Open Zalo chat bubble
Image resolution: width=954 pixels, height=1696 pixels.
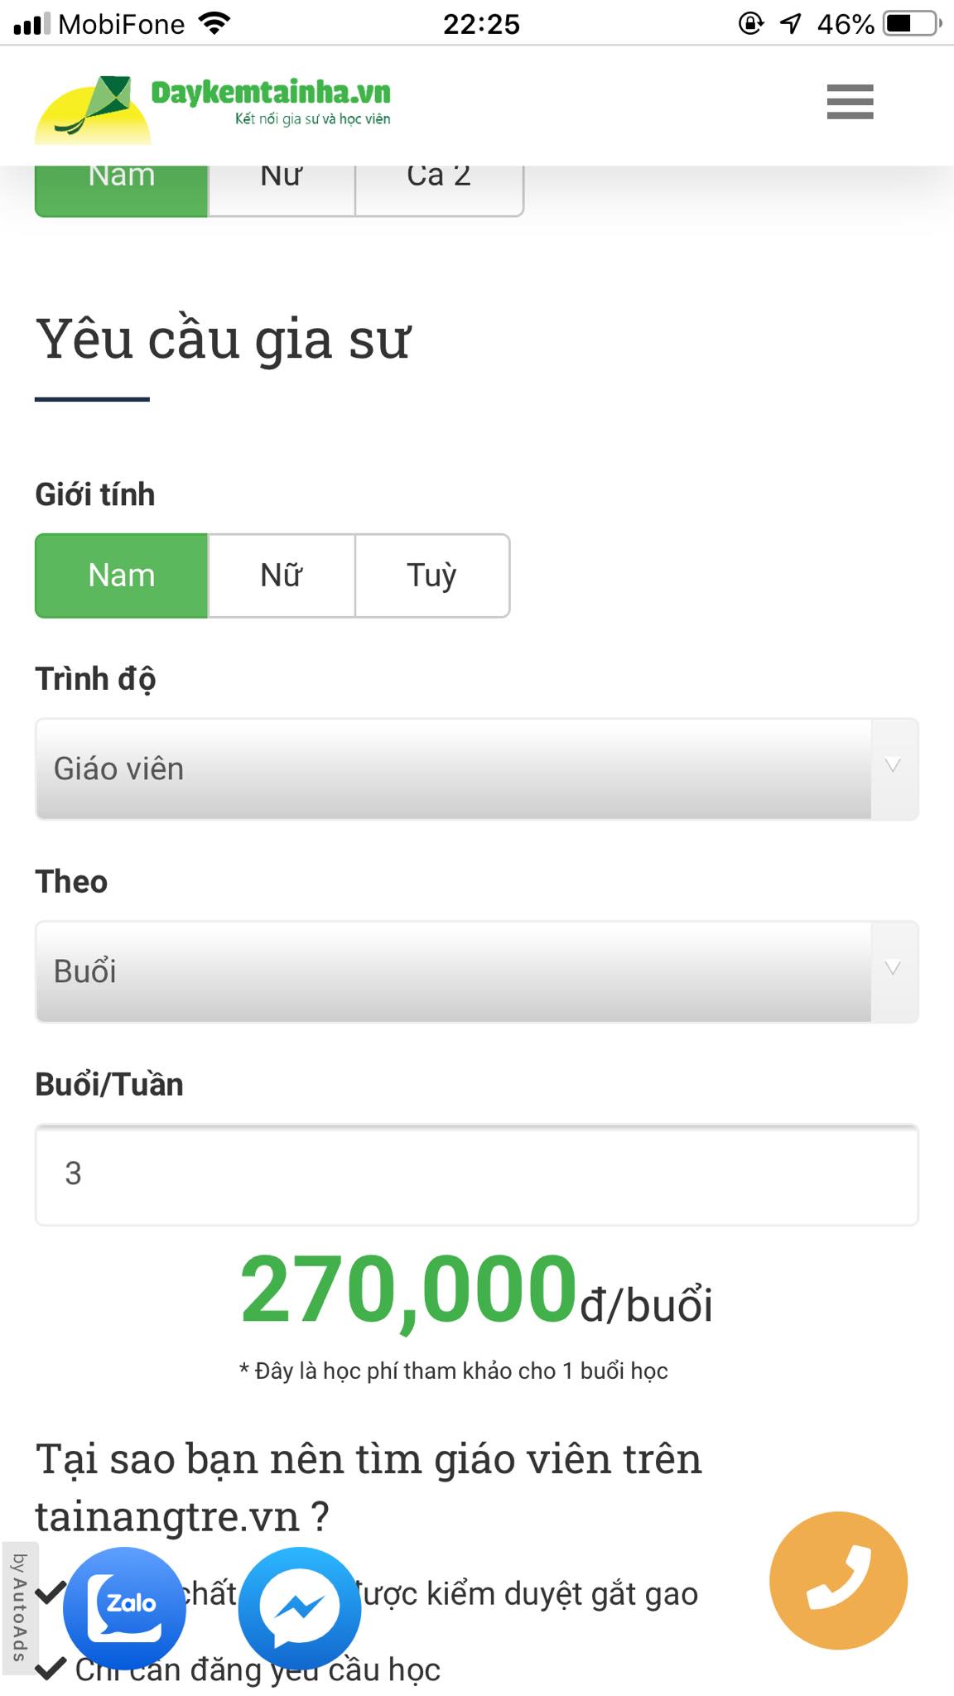pos(125,1607)
